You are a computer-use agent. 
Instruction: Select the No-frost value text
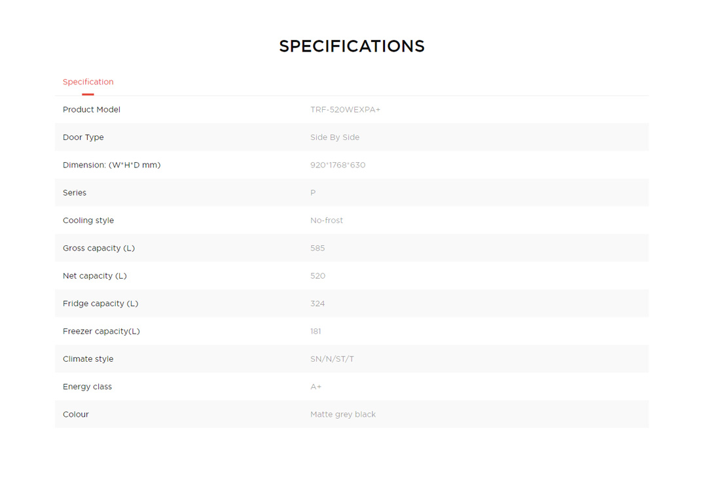[x=327, y=220]
